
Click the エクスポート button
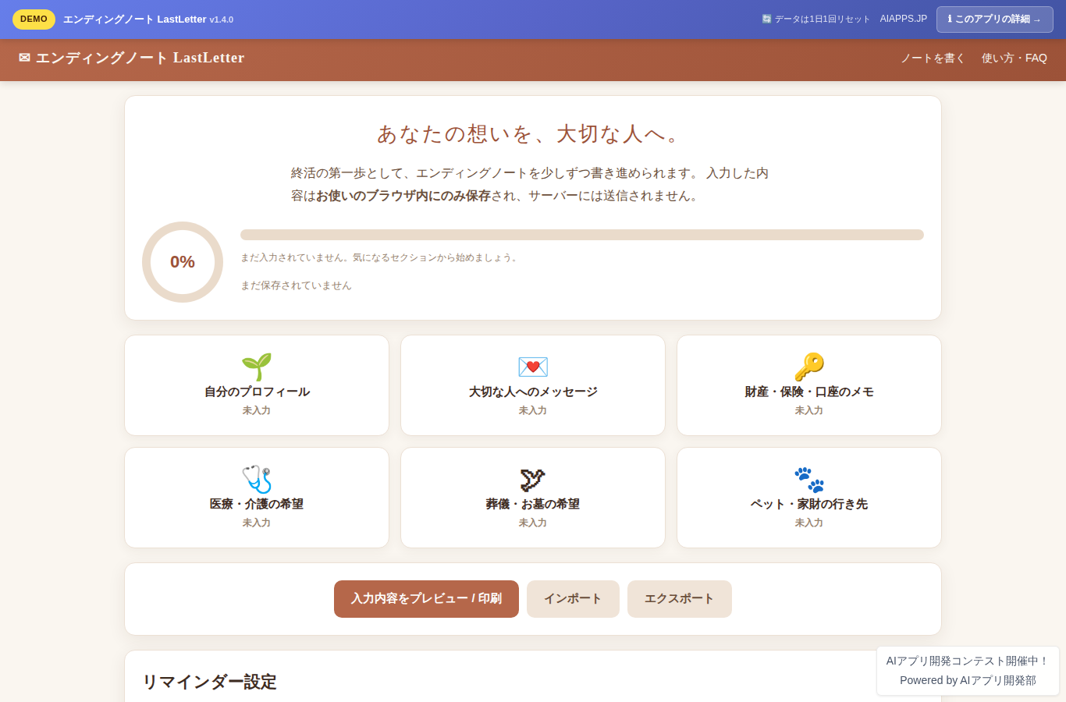point(680,599)
